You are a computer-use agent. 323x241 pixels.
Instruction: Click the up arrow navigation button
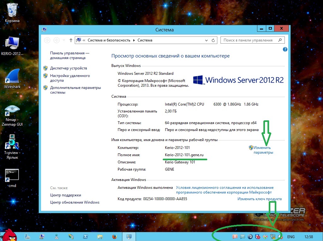(x=71, y=40)
